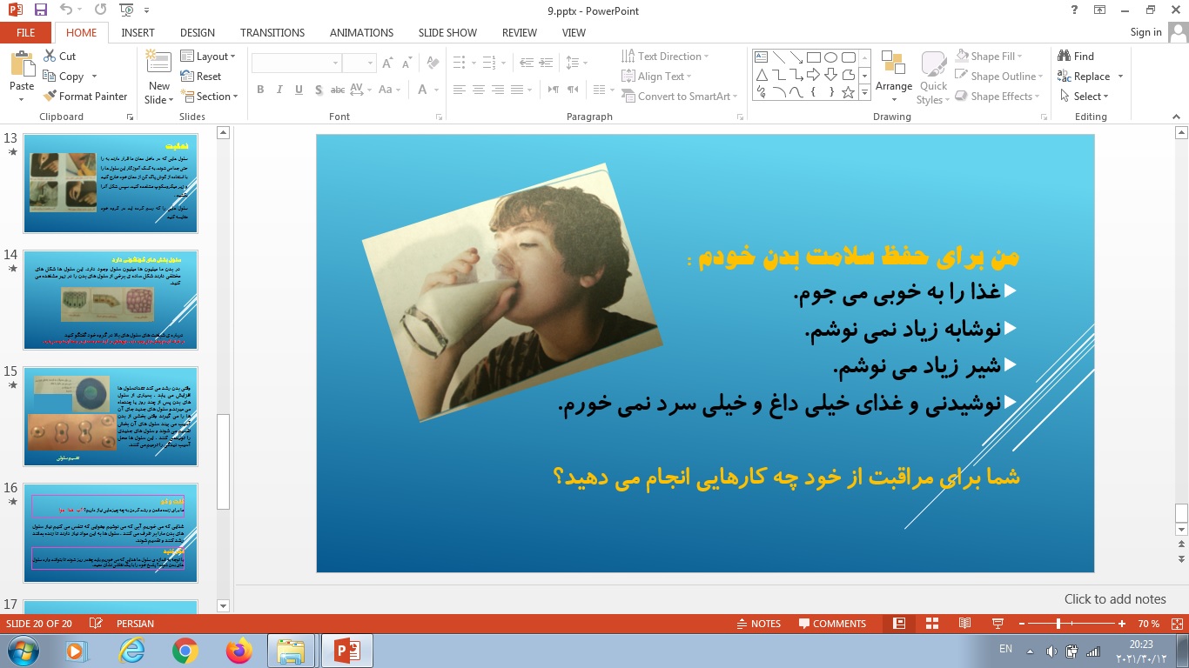This screenshot has height=668, width=1189.
Task: Open Google Chrome from the taskbar
Action: (x=185, y=650)
